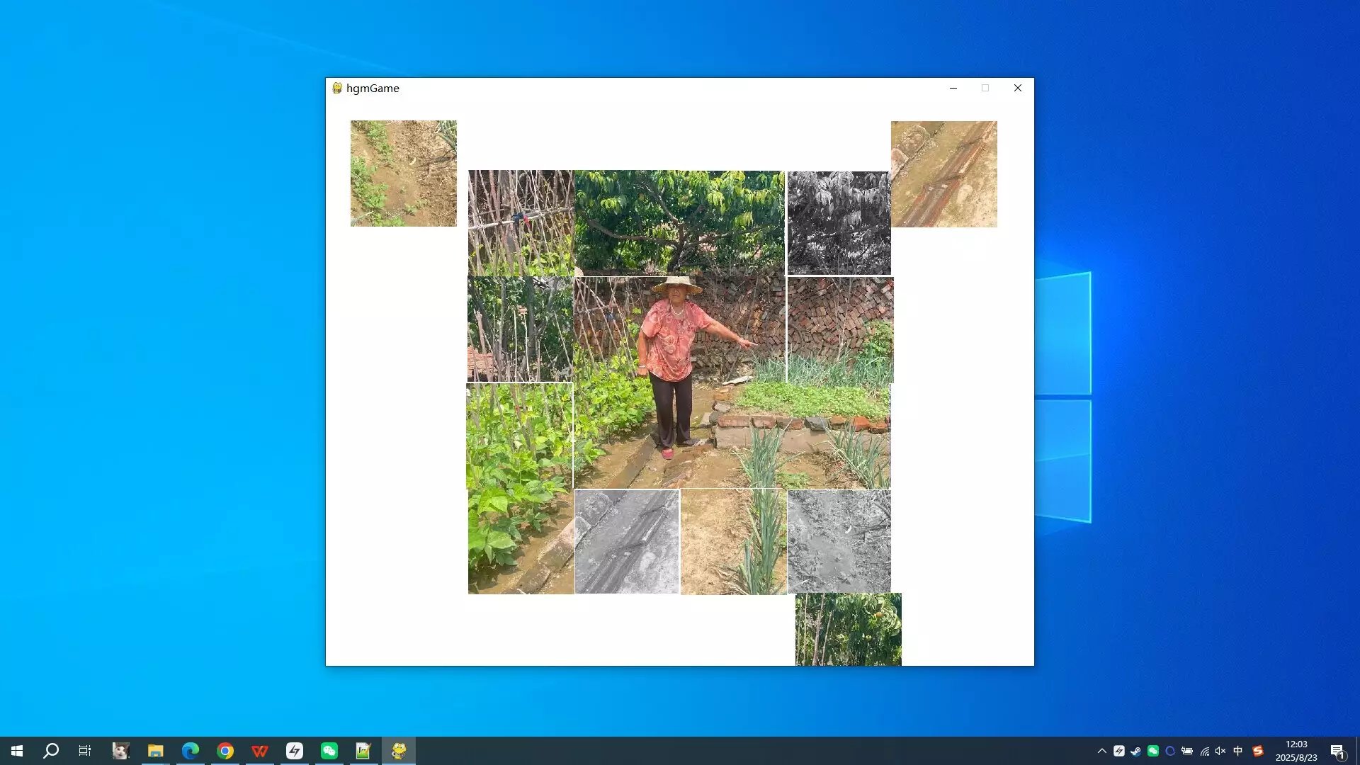Open the Windows Start menu
The image size is (1360, 765).
point(17,751)
